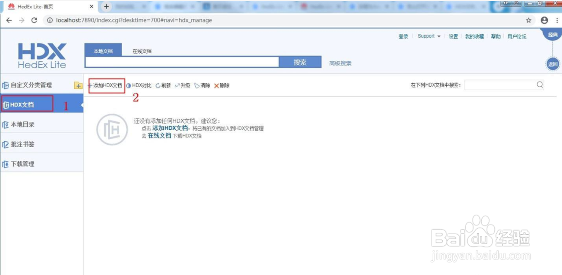Screen dimensions: 562x275
Task: Click the HDX HedEx Lite logo
Action: [42, 55]
